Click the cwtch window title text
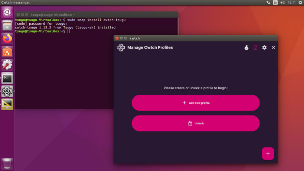The image size is (304, 171). coord(134,38)
